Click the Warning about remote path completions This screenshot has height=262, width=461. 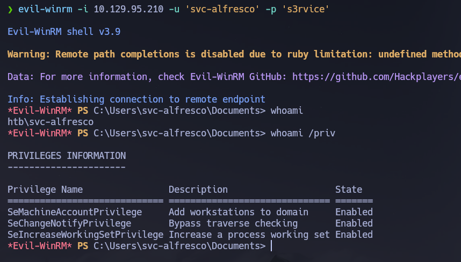(x=234, y=54)
